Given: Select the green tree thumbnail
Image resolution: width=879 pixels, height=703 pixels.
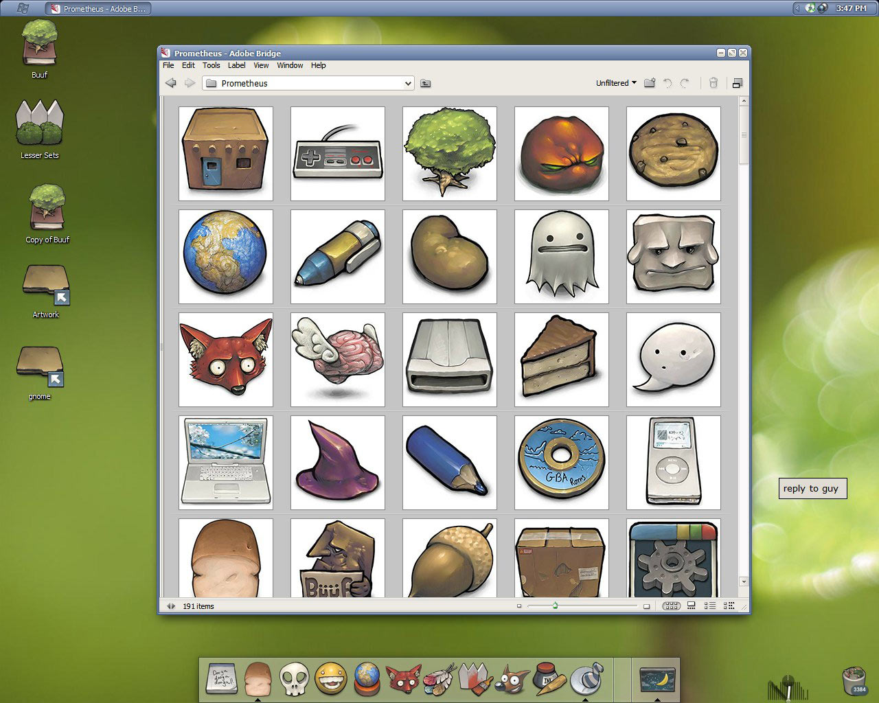Looking at the screenshot, I should pos(450,154).
